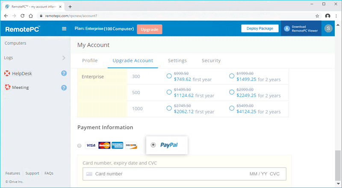The height and width of the screenshot is (188, 342).
Task: Select 300 computers $749.62 first year
Action: pyautogui.click(x=169, y=76)
